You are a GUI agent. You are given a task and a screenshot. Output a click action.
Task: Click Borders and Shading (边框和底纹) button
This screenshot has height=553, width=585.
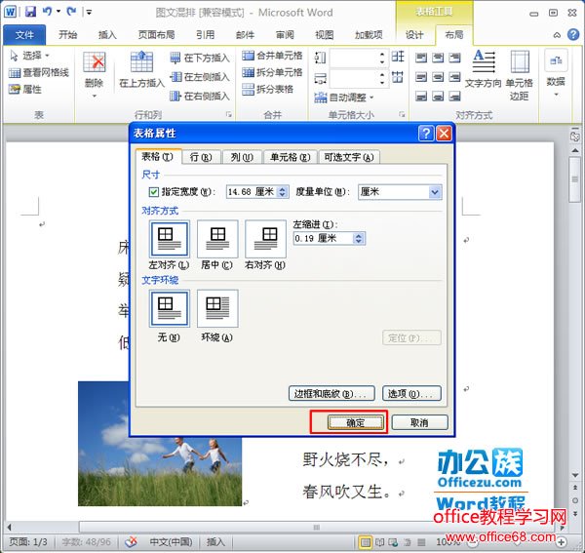(331, 393)
